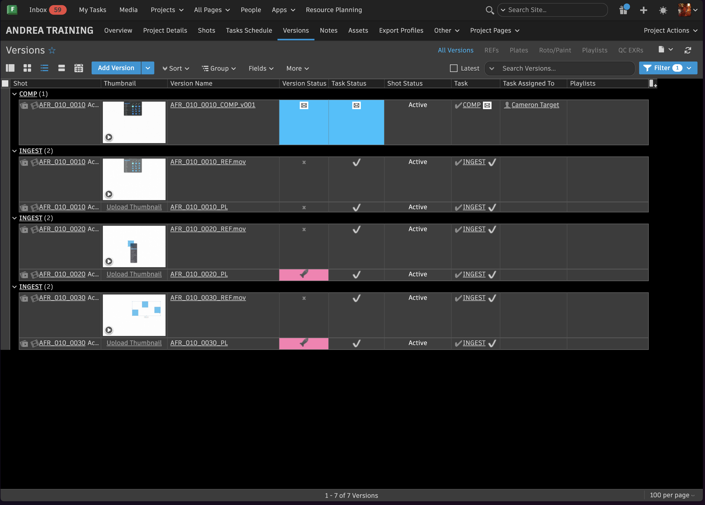Click the refresh page icon
The width and height of the screenshot is (705, 505).
[x=688, y=50]
